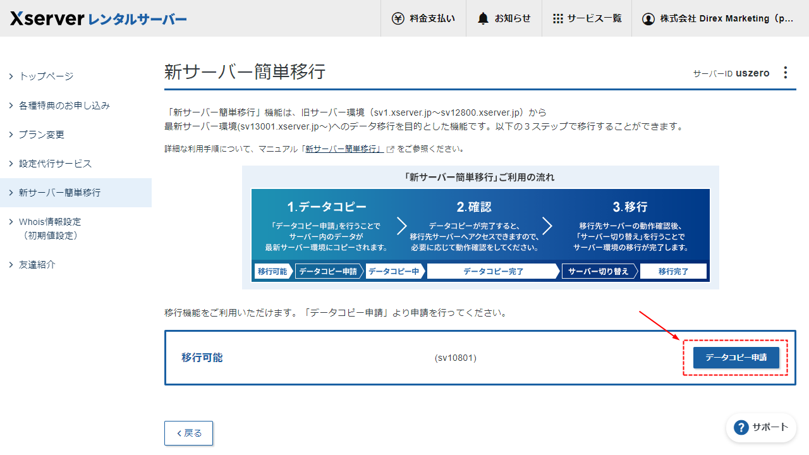
Task: Expand chevron next to プラン変更
Action: (x=11, y=134)
